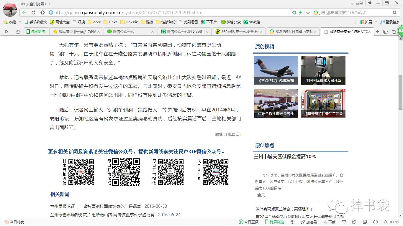
Task: Open the 全文 full-text link
Action: click(261, 195)
